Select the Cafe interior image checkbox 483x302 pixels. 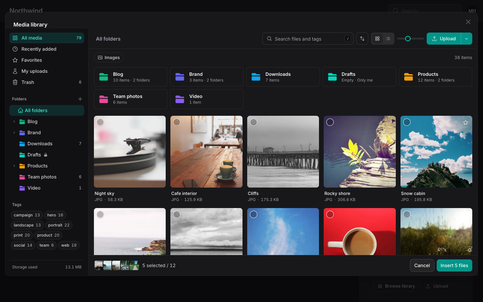tap(177, 122)
